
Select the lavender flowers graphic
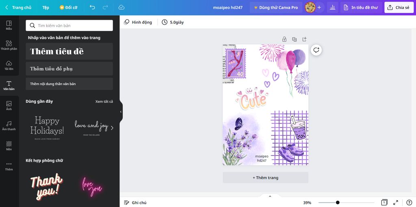[x=240, y=147]
